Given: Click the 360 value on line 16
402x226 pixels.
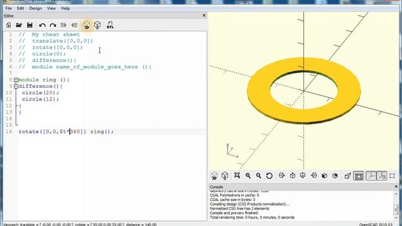Looking at the screenshot, I should [75, 131].
